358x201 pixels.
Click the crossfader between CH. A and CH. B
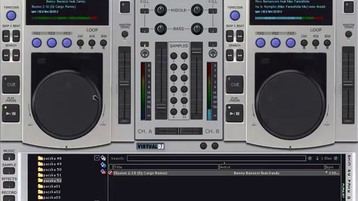(x=178, y=131)
